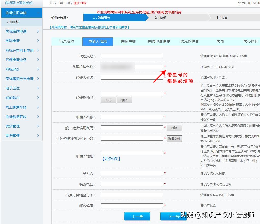
Task: Open the 共同申请信息 tab
Action: 159,41
